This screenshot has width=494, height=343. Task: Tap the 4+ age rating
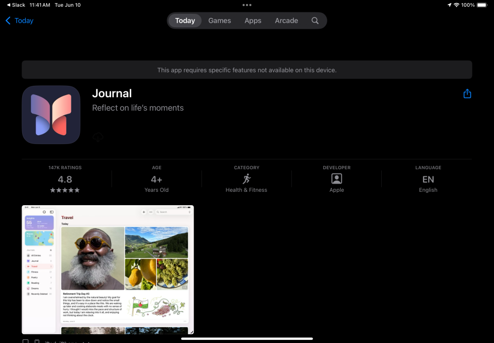(156, 179)
